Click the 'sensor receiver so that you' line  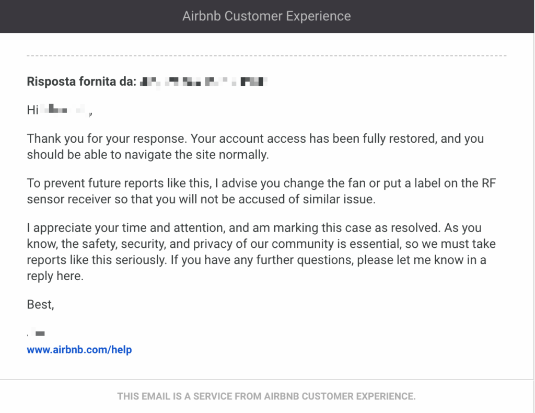pos(201,199)
